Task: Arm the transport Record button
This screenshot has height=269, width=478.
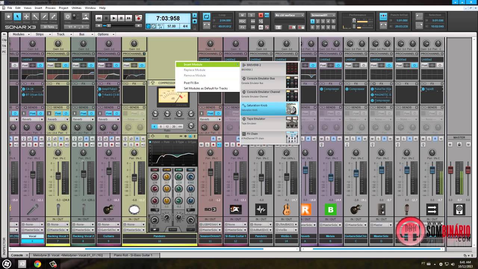Action: click(139, 18)
